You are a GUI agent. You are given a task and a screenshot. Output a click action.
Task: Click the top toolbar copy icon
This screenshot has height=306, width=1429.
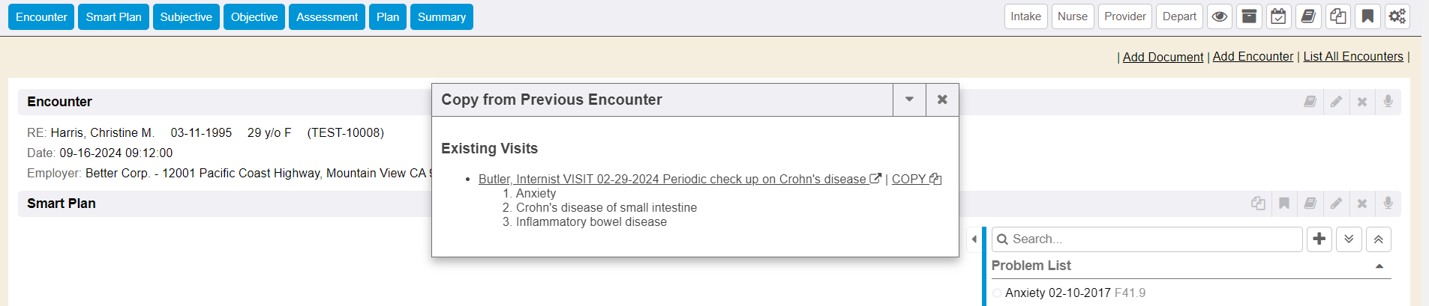click(1337, 16)
